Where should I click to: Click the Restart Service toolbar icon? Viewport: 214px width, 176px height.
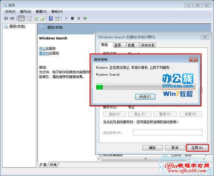coord(85,18)
